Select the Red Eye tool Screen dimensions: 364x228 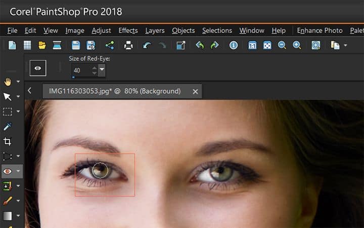(7, 171)
